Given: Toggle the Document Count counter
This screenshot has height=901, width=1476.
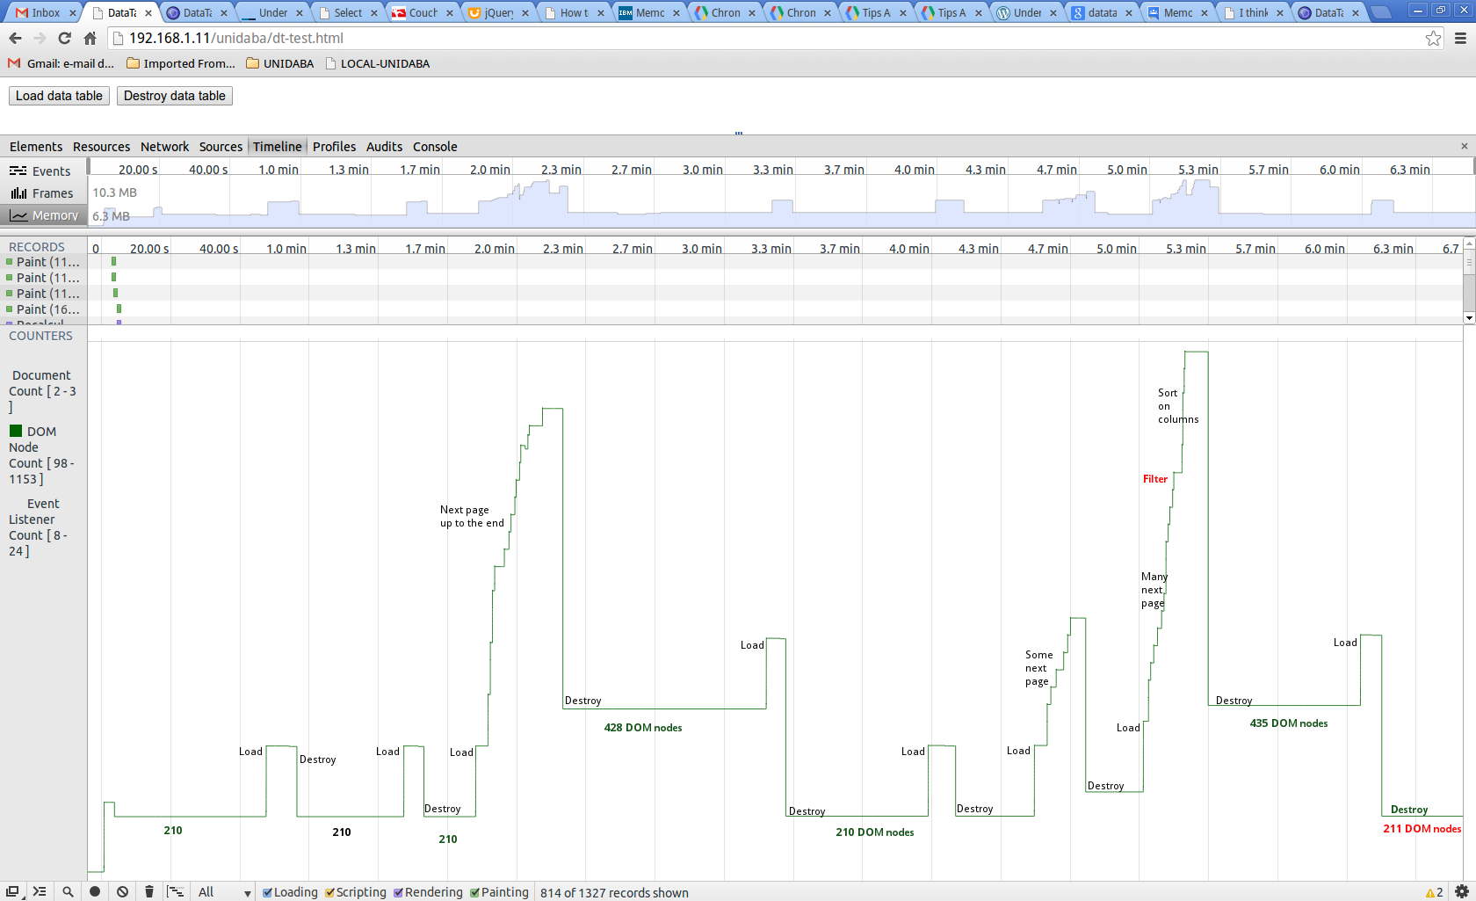Looking at the screenshot, I should [x=42, y=390].
